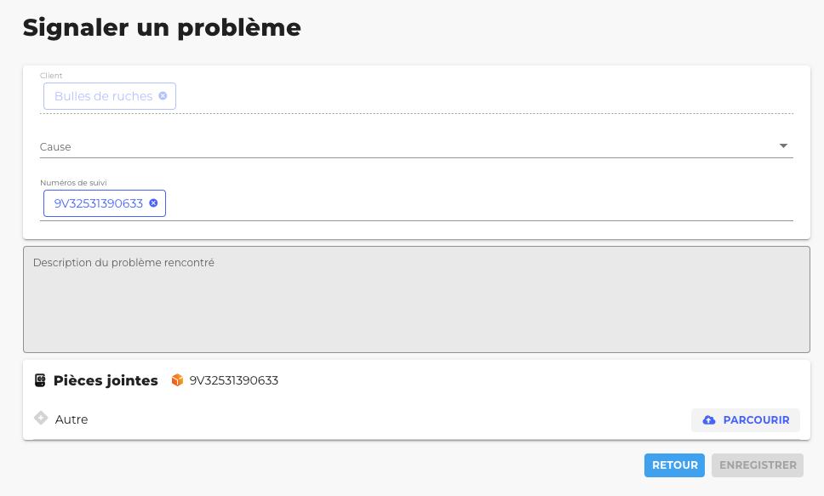Go back with the RETOUR button
Image resolution: width=824 pixels, height=496 pixels.
(674, 465)
